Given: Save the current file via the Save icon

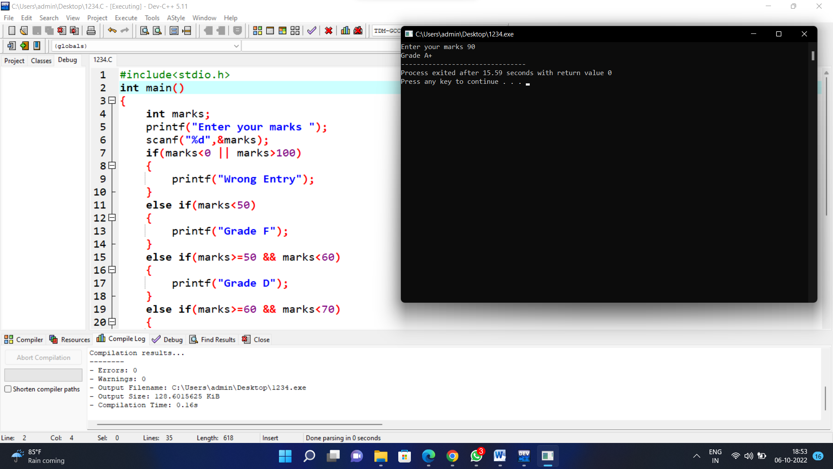Looking at the screenshot, I should pos(36,30).
